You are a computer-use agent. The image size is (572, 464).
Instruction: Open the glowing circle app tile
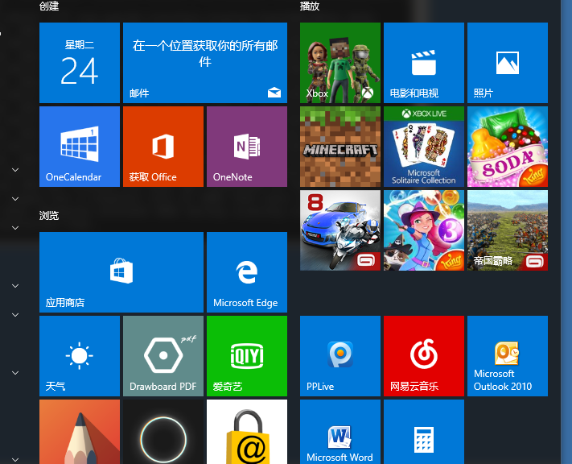(x=163, y=432)
